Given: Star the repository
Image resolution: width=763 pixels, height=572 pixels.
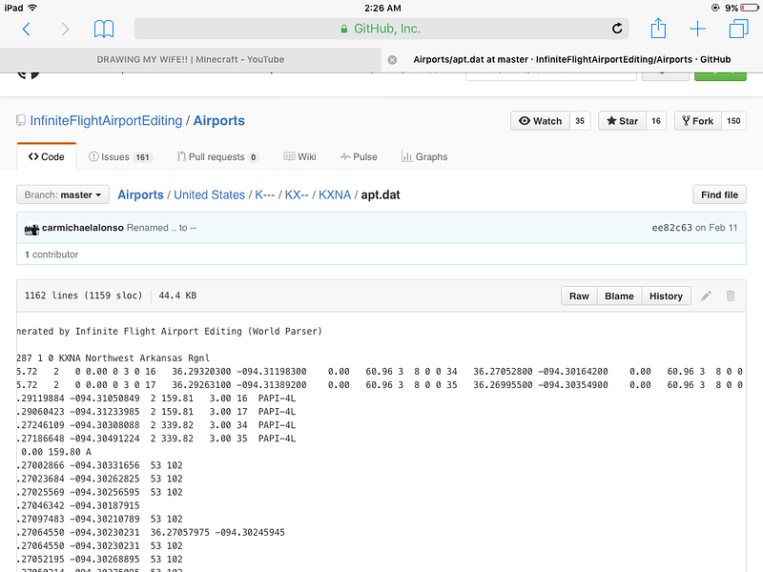Looking at the screenshot, I should [622, 121].
